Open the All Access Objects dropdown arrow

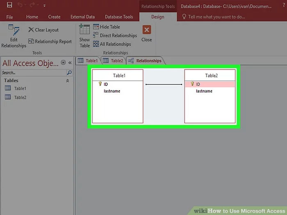[x=63, y=63]
